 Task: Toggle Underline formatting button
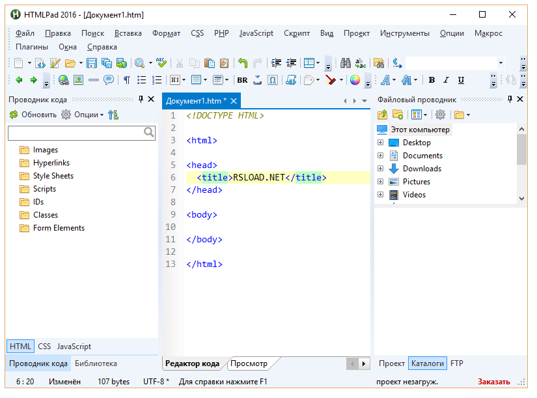(x=461, y=80)
